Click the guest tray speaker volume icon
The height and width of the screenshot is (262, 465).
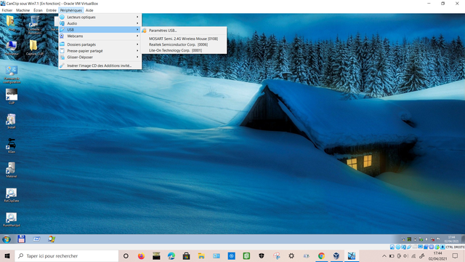tap(426, 239)
